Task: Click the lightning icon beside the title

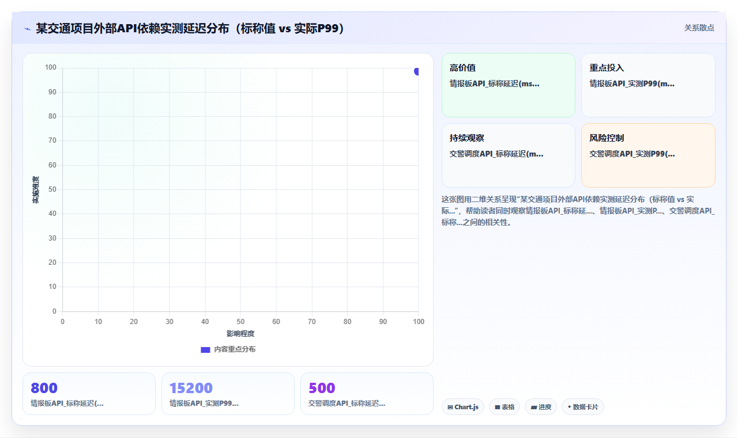Action: (x=27, y=28)
